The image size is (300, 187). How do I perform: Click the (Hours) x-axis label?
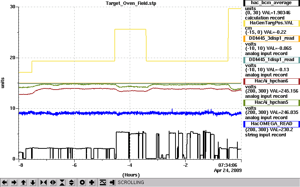tap(131, 175)
